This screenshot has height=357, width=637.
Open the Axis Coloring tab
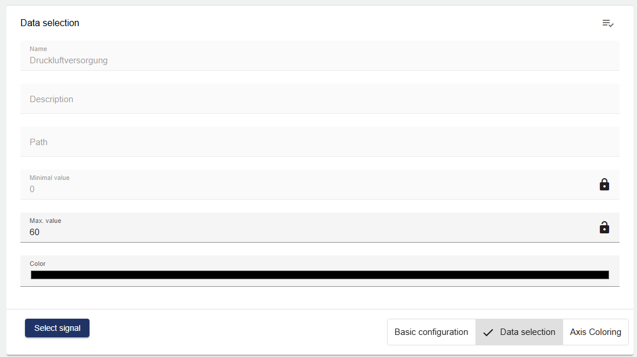click(595, 332)
